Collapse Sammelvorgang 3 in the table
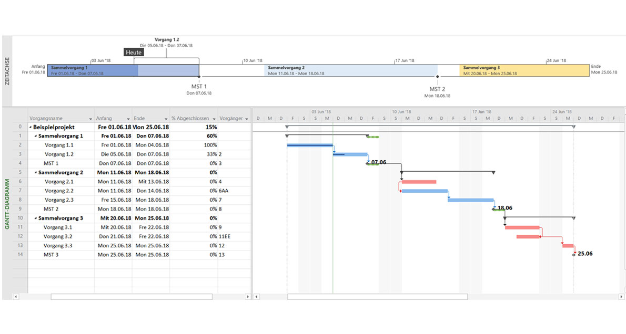 pyautogui.click(x=36, y=217)
